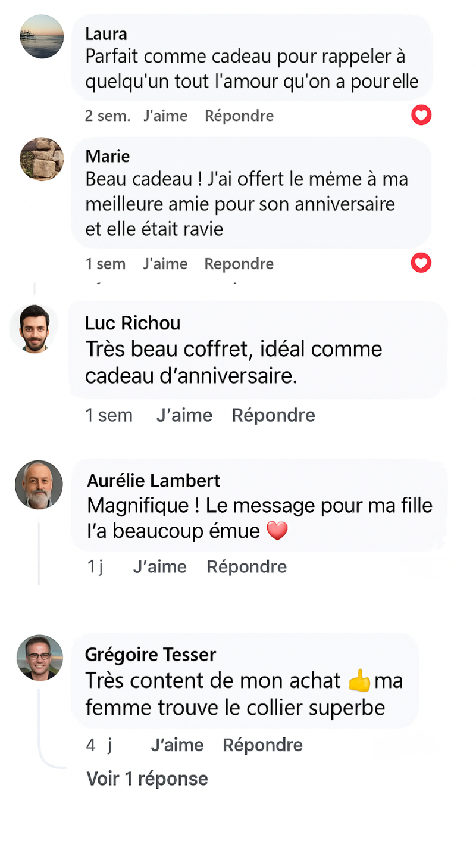Click heart reaction on Marie's comment
476x847 pixels.
[x=421, y=263]
